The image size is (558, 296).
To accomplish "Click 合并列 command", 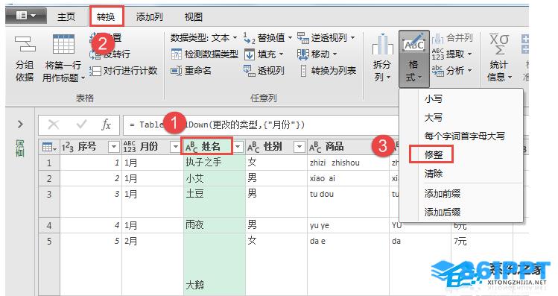I will (453, 38).
